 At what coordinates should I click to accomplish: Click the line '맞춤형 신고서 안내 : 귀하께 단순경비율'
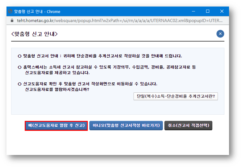[100, 56]
